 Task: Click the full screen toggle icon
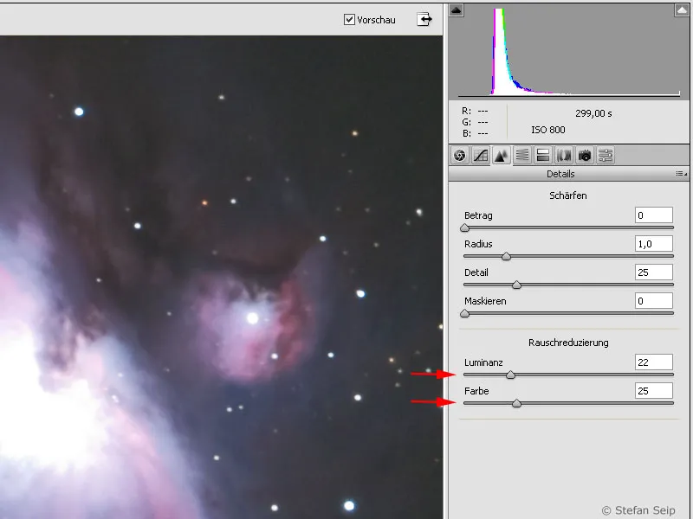424,19
